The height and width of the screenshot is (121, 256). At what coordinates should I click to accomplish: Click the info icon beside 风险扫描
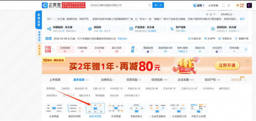(x=53, y=49)
